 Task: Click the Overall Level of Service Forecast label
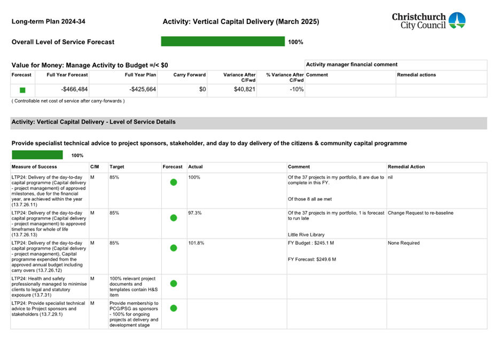(x=63, y=42)
